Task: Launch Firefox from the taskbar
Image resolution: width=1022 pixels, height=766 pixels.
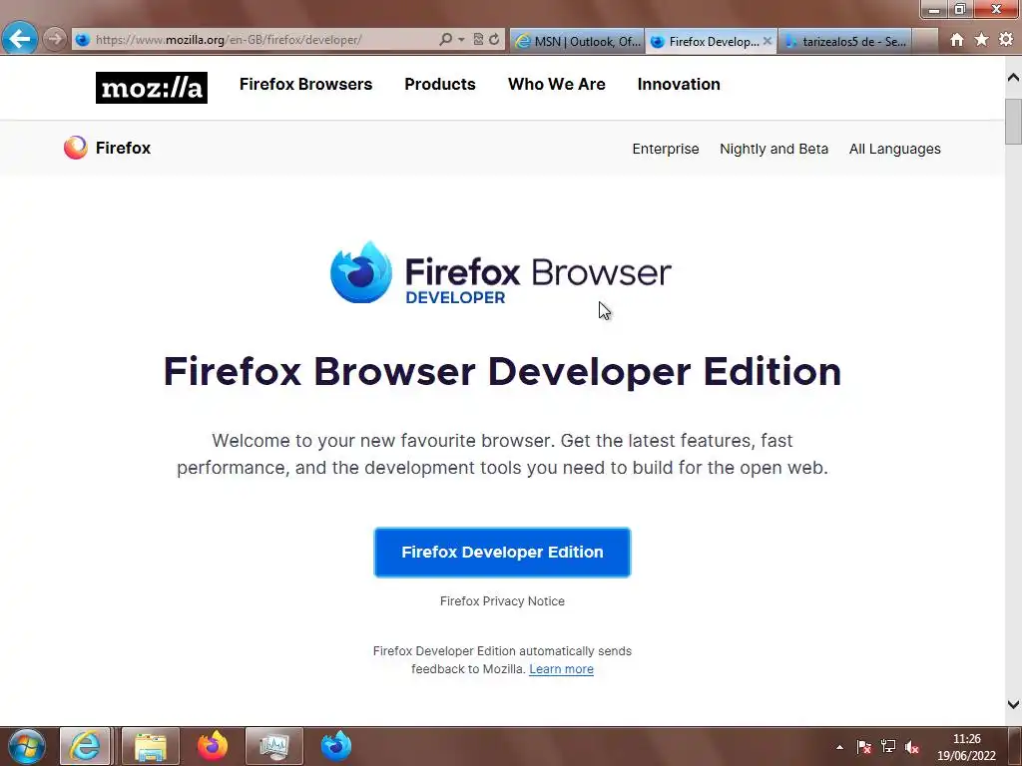Action: click(x=213, y=746)
